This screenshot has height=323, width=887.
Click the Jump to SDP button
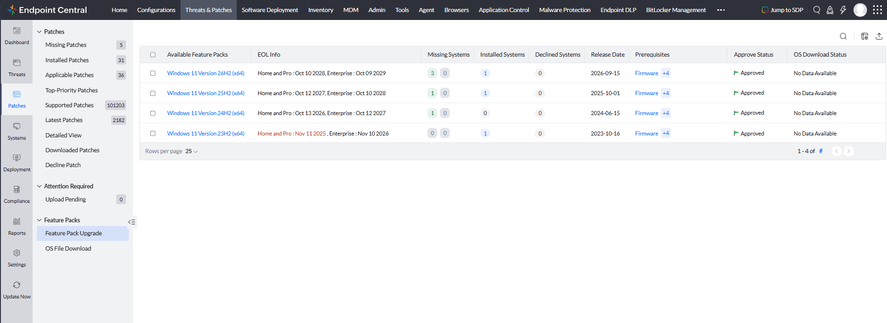[782, 10]
